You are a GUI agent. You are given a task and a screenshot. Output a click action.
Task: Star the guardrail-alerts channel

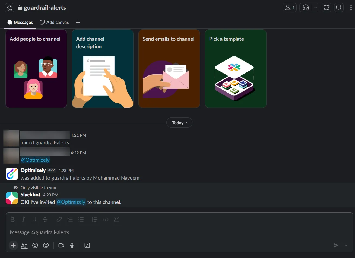coord(9,8)
